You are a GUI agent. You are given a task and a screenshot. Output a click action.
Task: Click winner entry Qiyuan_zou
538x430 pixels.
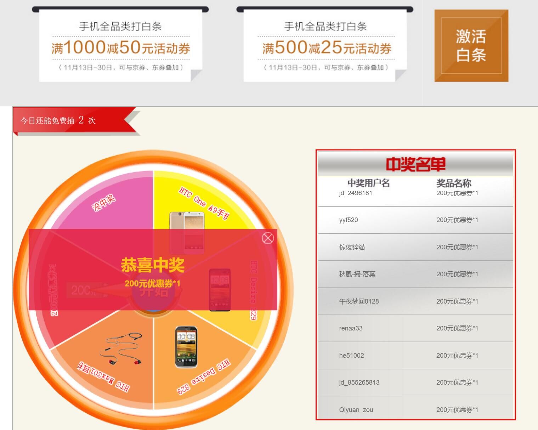(x=356, y=409)
